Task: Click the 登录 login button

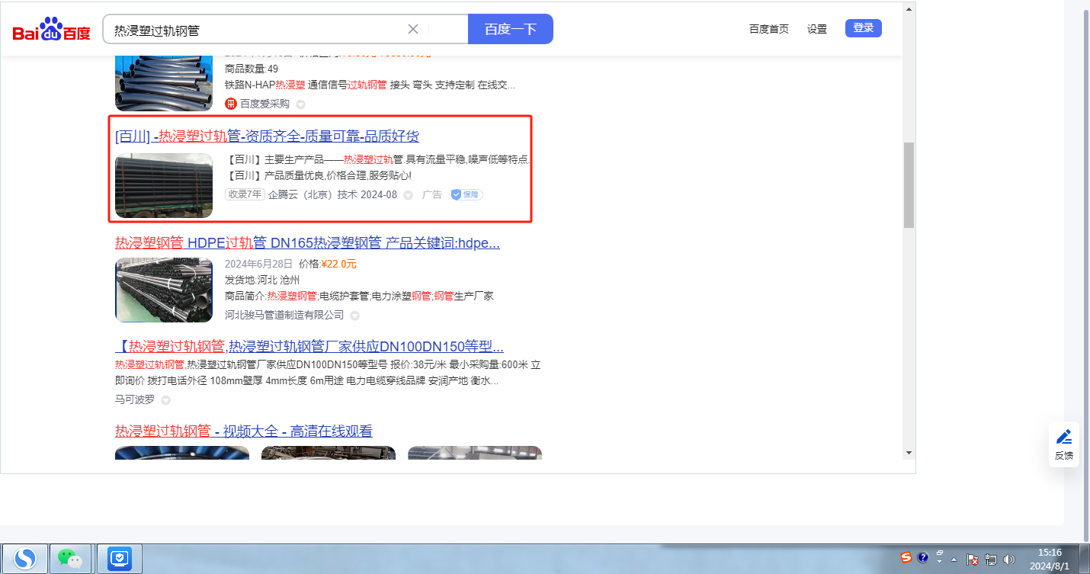Action: 864,28
